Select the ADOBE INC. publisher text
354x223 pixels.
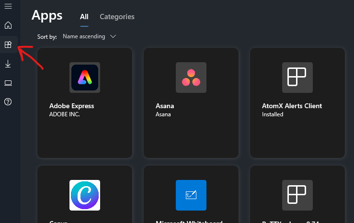(x=65, y=114)
